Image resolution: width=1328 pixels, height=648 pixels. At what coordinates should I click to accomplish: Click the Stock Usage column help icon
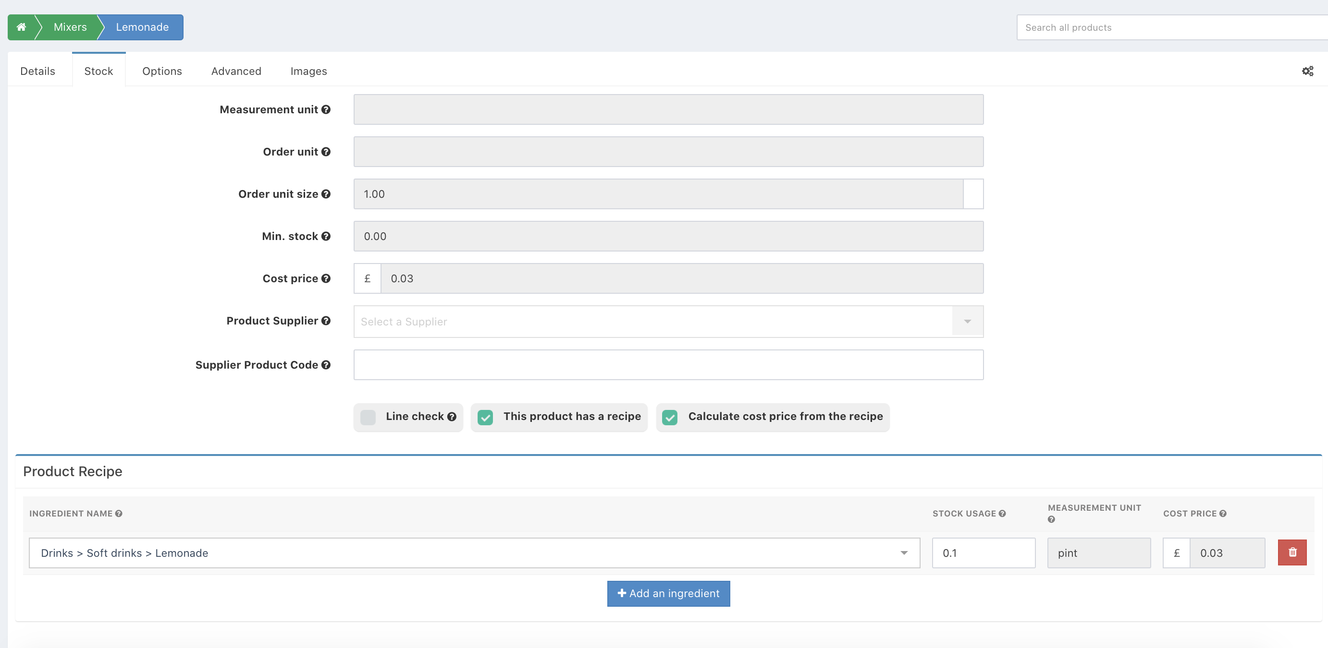(x=1002, y=513)
